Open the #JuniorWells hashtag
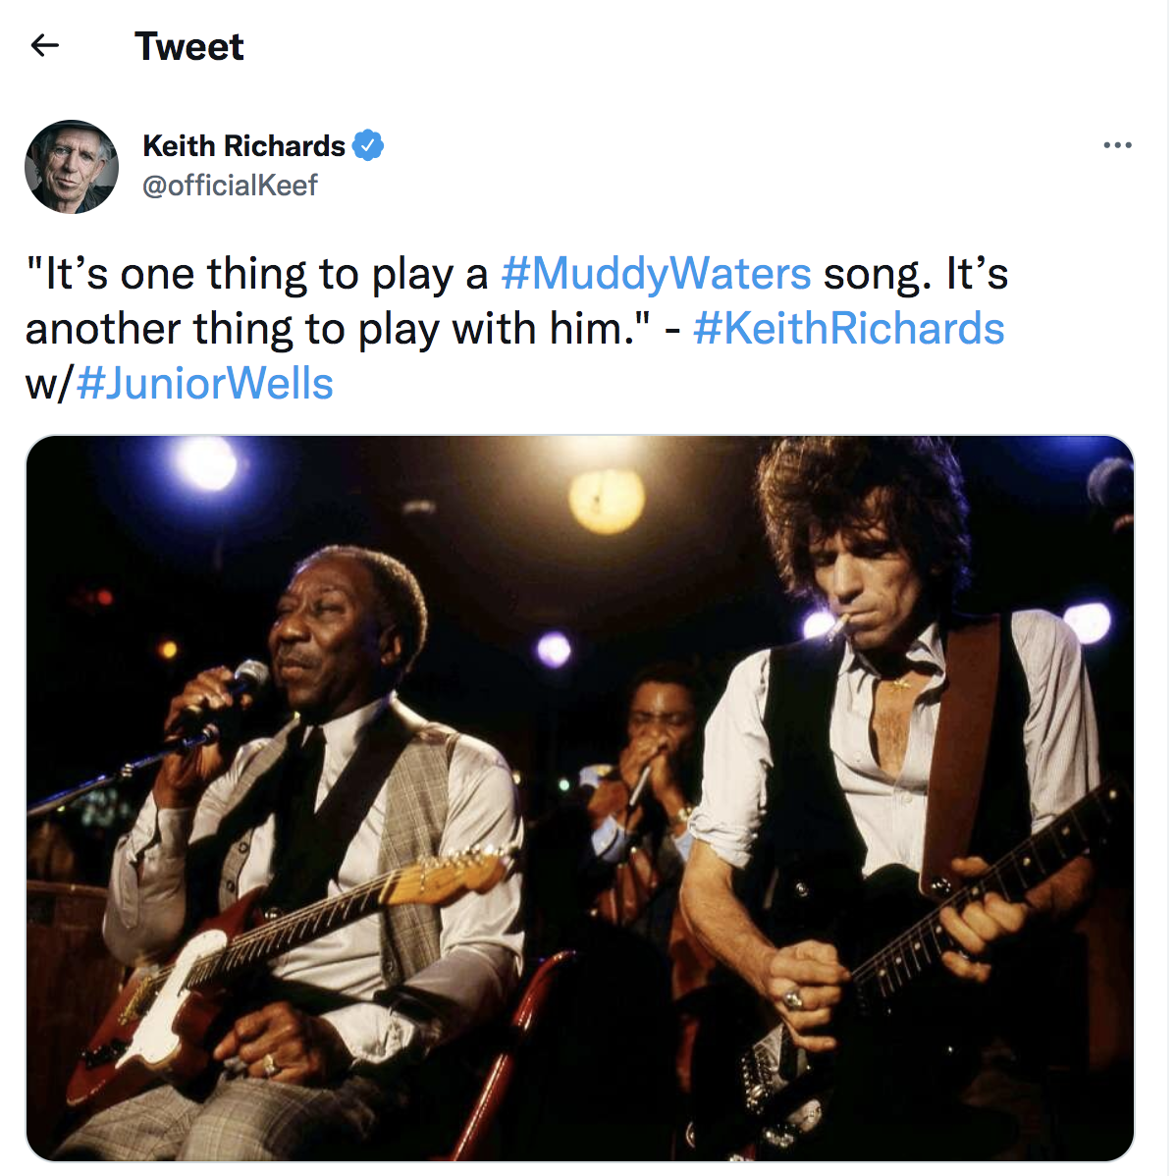The width and height of the screenshot is (1176, 1176). (205, 385)
